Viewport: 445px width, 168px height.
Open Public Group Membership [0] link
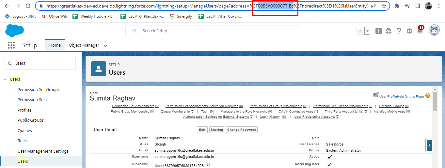point(132,112)
